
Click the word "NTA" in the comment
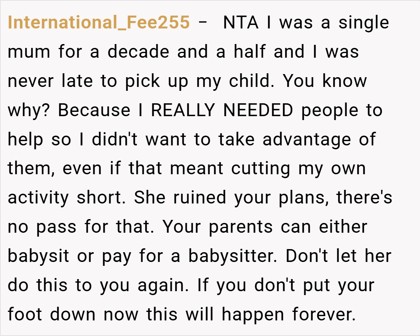click(x=241, y=23)
